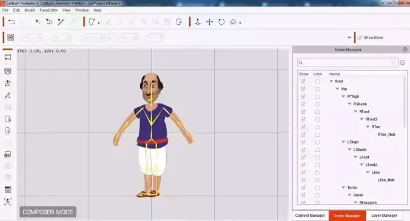This screenshot has height=221, width=410.
Task: Click the Name column header
Action: click(x=334, y=74)
